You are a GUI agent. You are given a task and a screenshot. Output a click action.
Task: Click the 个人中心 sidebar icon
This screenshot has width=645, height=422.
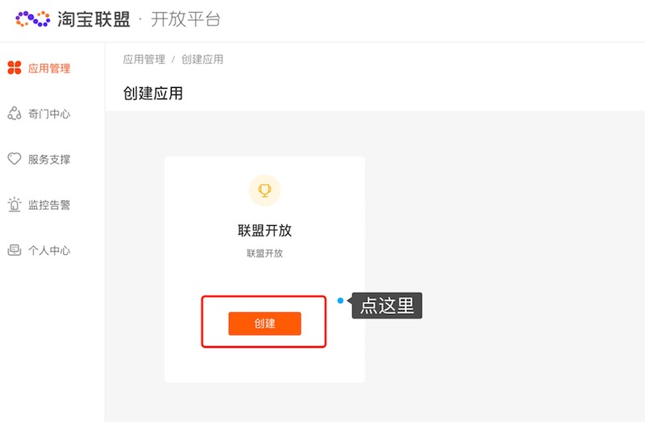click(15, 250)
